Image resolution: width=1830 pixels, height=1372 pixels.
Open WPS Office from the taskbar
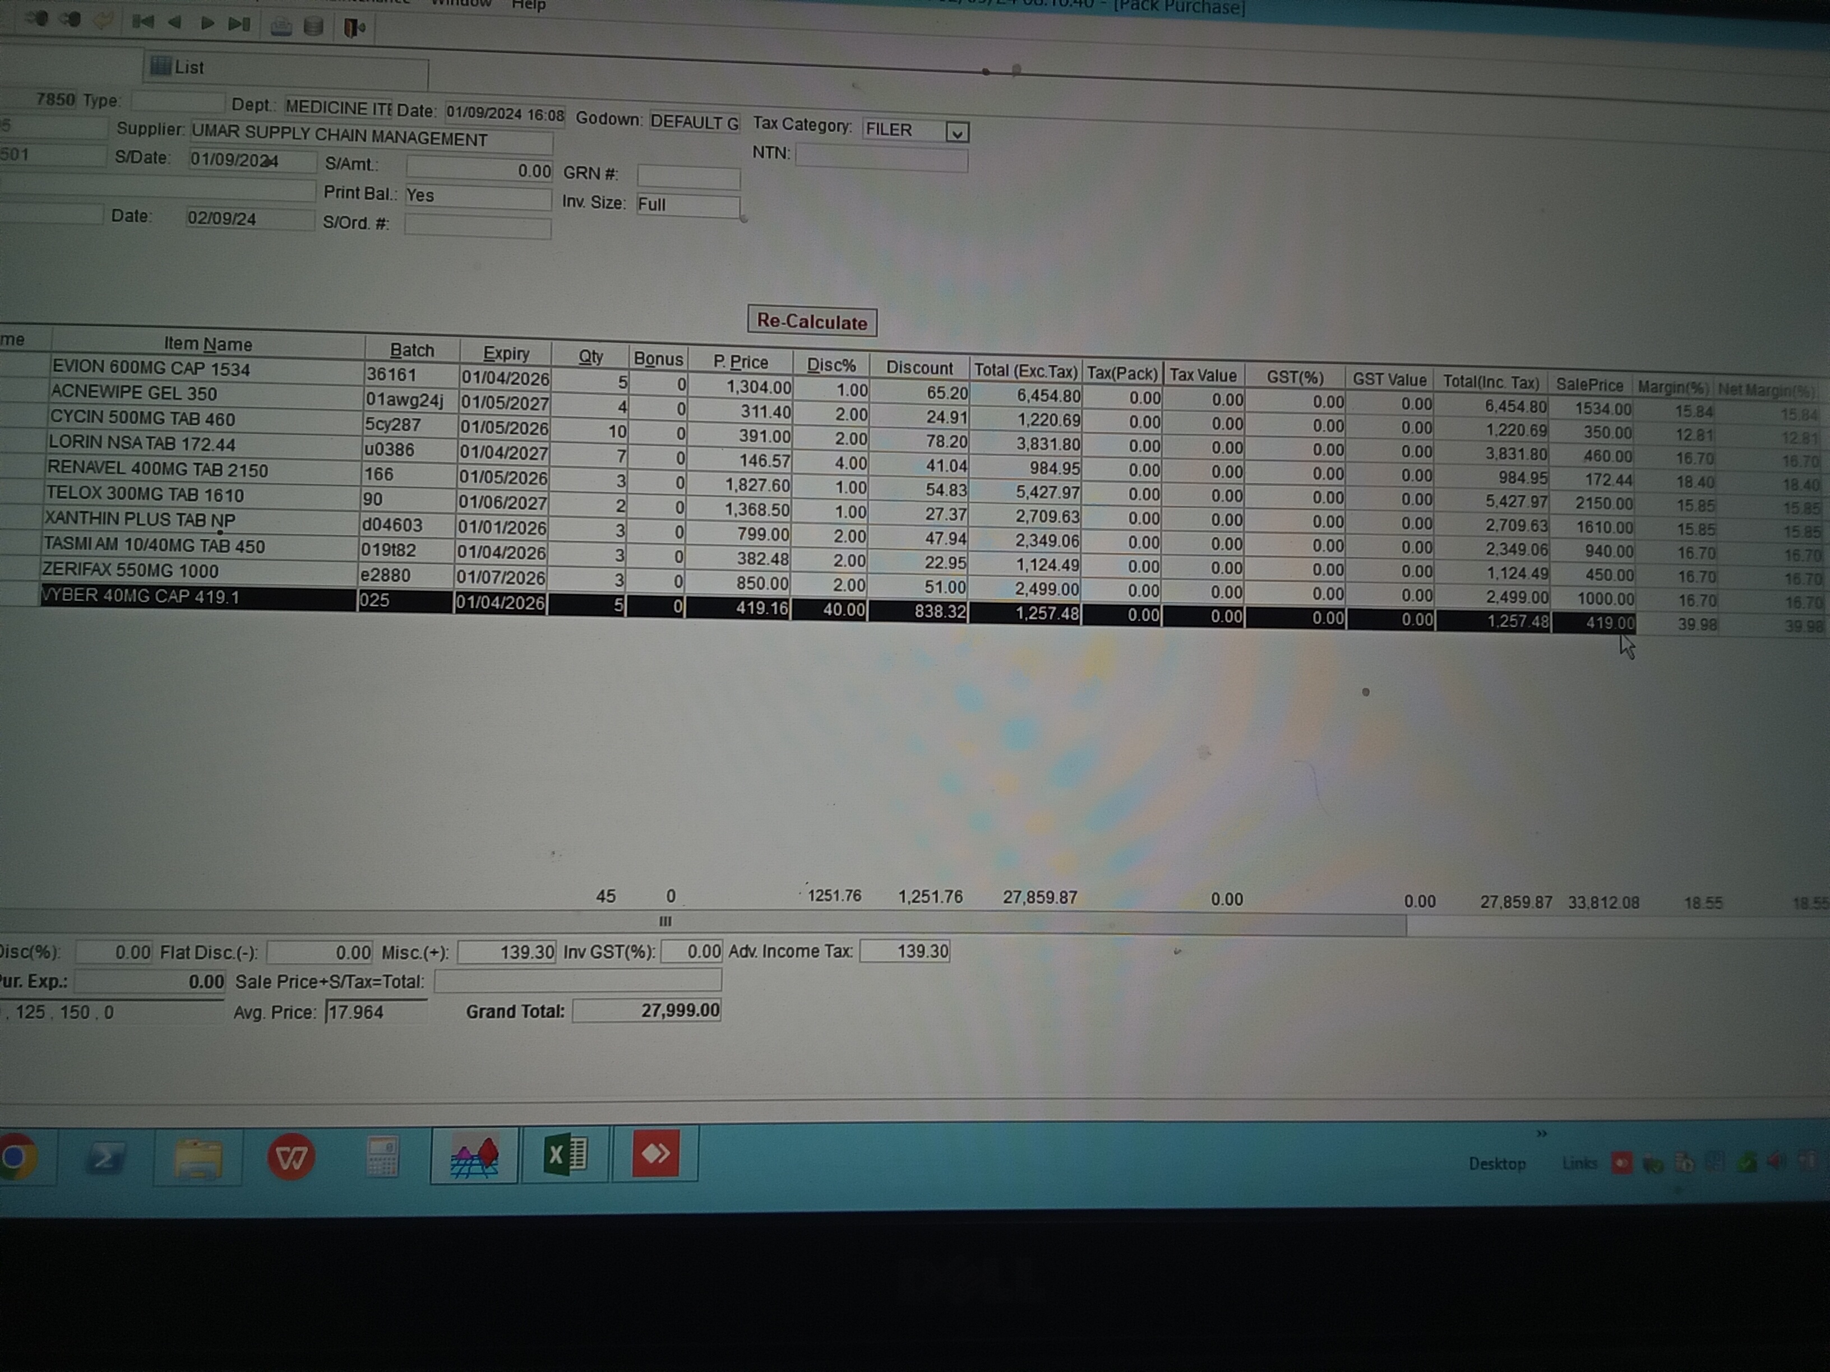click(291, 1156)
